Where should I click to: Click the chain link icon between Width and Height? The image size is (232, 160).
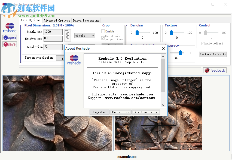click(67, 35)
